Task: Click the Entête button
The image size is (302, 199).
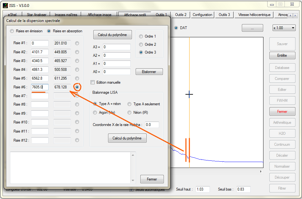Action: pos(282,55)
